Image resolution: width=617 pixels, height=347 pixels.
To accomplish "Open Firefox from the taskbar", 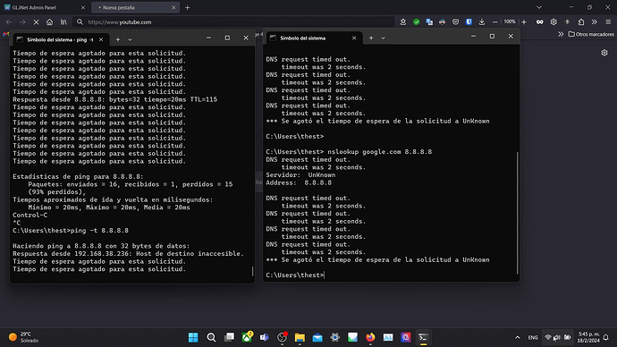I will pyautogui.click(x=370, y=337).
